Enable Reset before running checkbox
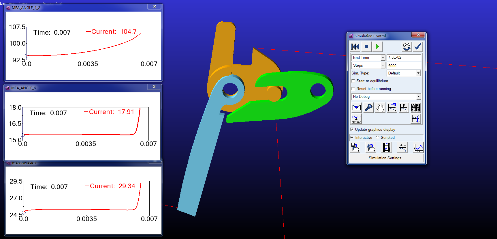The height and width of the screenshot is (239, 497). pyautogui.click(x=353, y=89)
